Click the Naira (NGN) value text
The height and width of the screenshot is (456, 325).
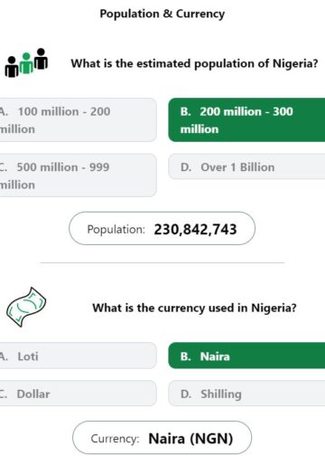tap(190, 439)
